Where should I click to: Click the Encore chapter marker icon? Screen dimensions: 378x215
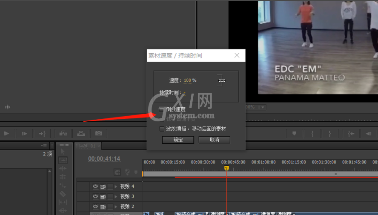(127, 172)
